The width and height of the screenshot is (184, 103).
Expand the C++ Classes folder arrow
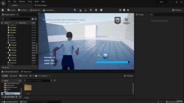click(2, 94)
